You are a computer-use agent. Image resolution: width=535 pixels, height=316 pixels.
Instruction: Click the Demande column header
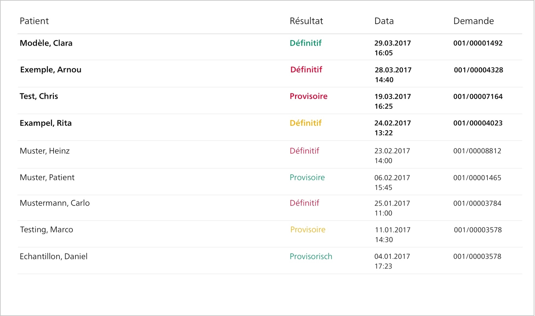click(x=474, y=21)
